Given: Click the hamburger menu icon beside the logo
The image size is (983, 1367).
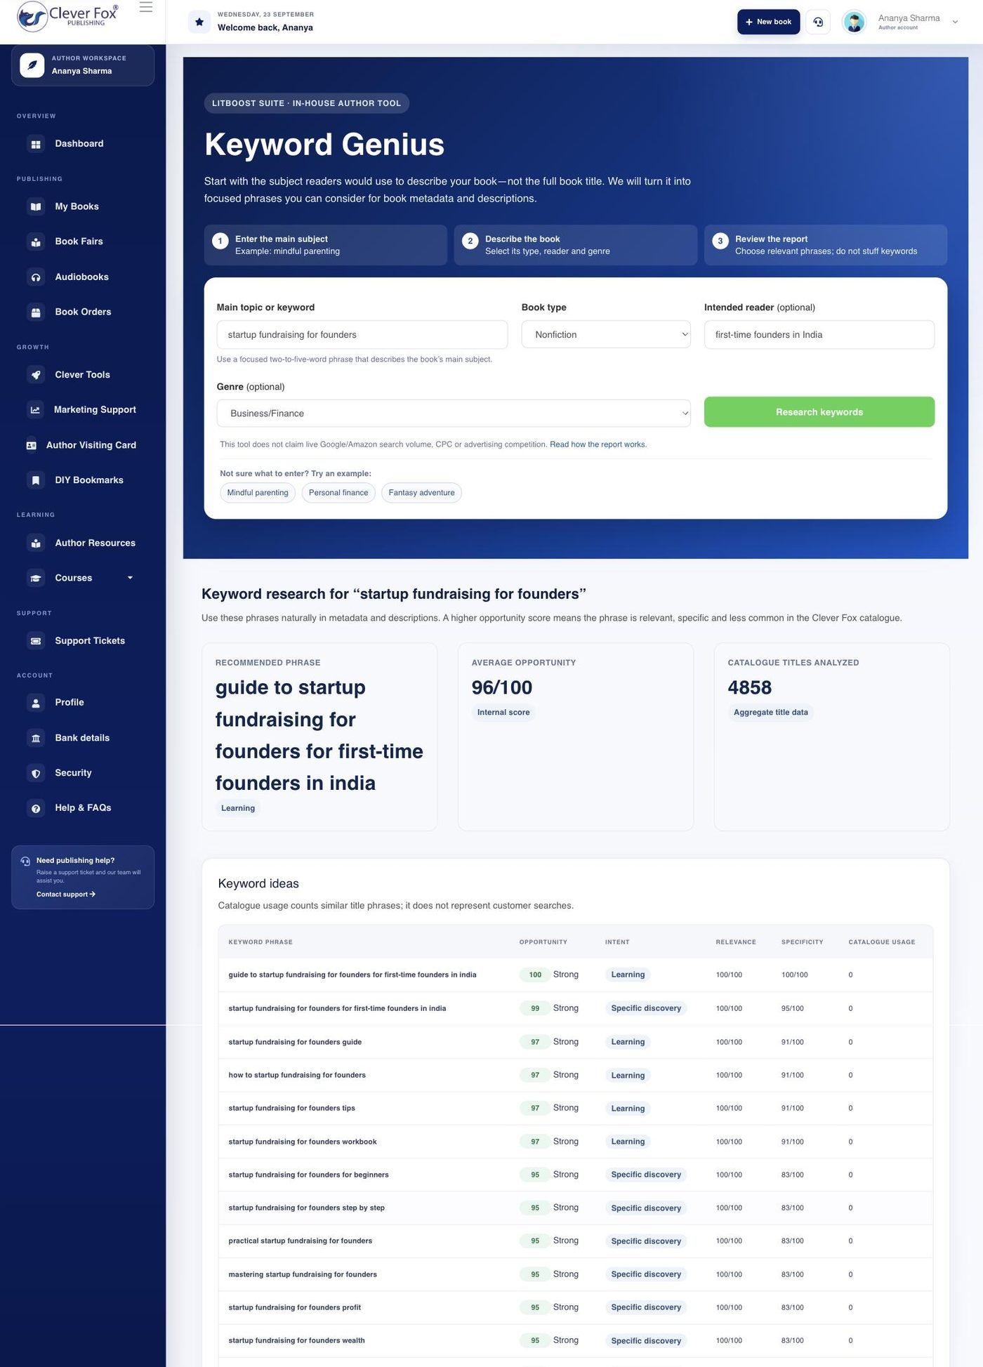Looking at the screenshot, I should (x=146, y=7).
